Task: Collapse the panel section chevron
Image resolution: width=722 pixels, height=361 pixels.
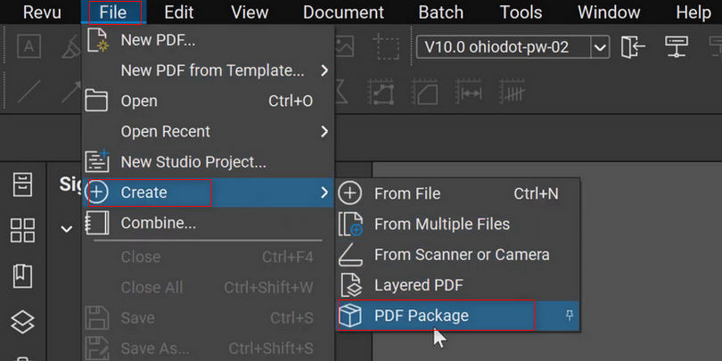Action: tap(67, 229)
